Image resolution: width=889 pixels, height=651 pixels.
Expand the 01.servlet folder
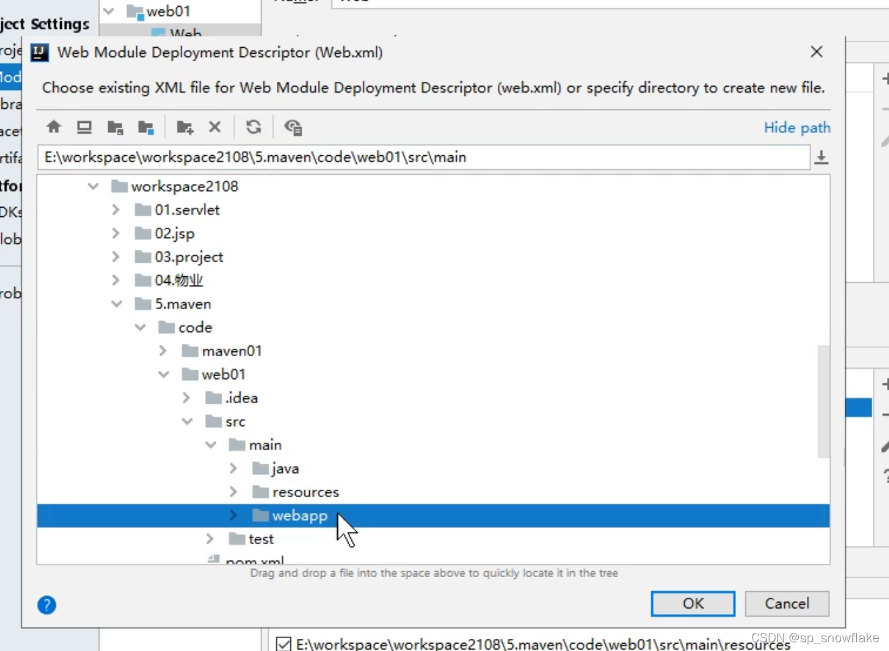pos(116,210)
